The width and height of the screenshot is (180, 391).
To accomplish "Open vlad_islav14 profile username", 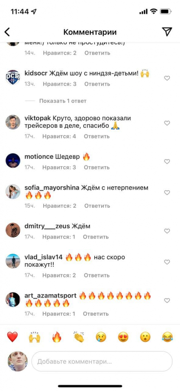I will (44, 257).
